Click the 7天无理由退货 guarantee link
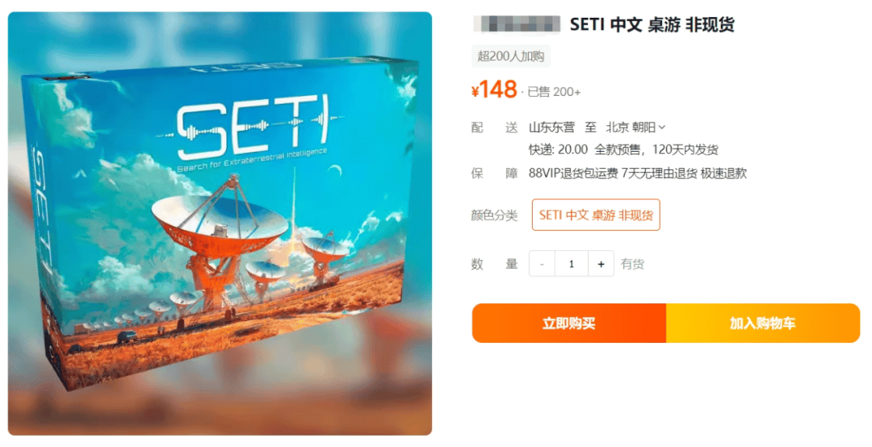 (x=659, y=173)
